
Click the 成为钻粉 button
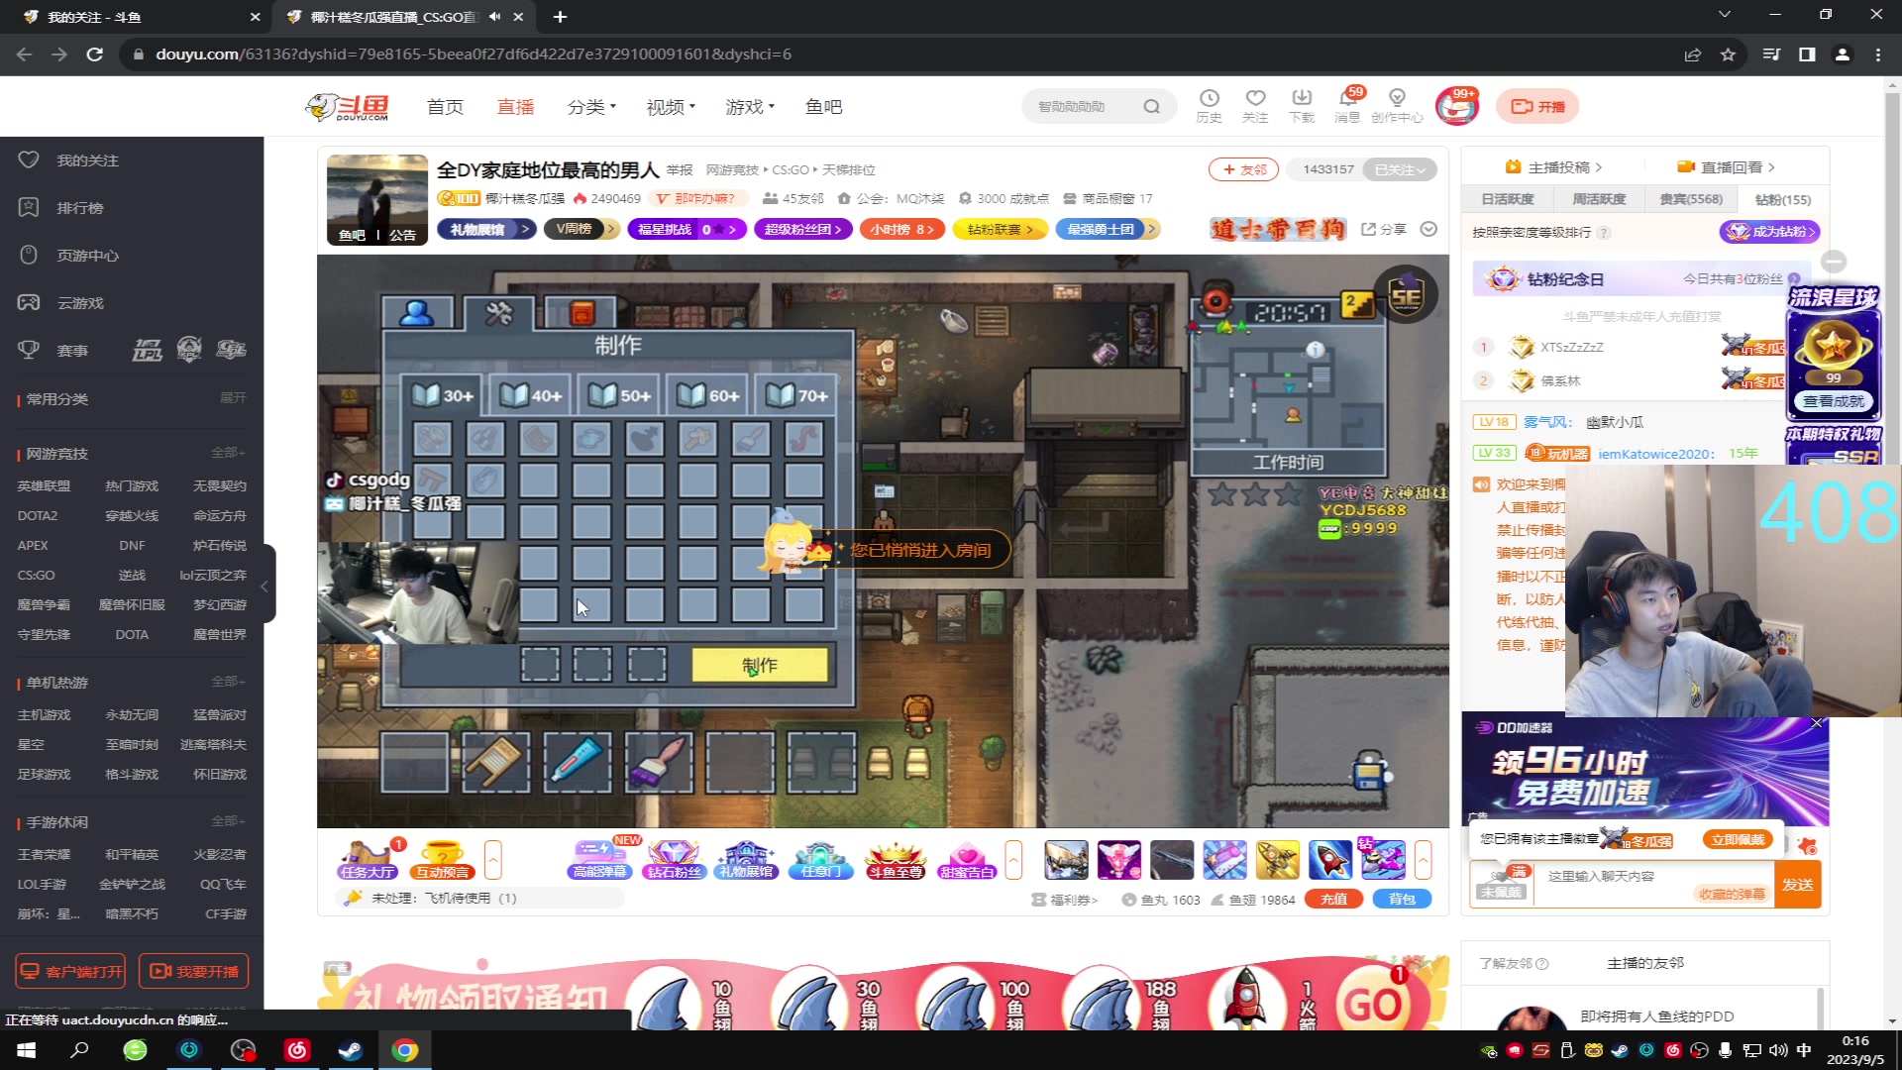coord(1769,232)
